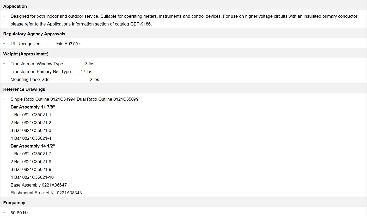Click Flushmount Bracket Kit 0221A38343 entry
The width and height of the screenshot is (367, 218).
(46, 193)
